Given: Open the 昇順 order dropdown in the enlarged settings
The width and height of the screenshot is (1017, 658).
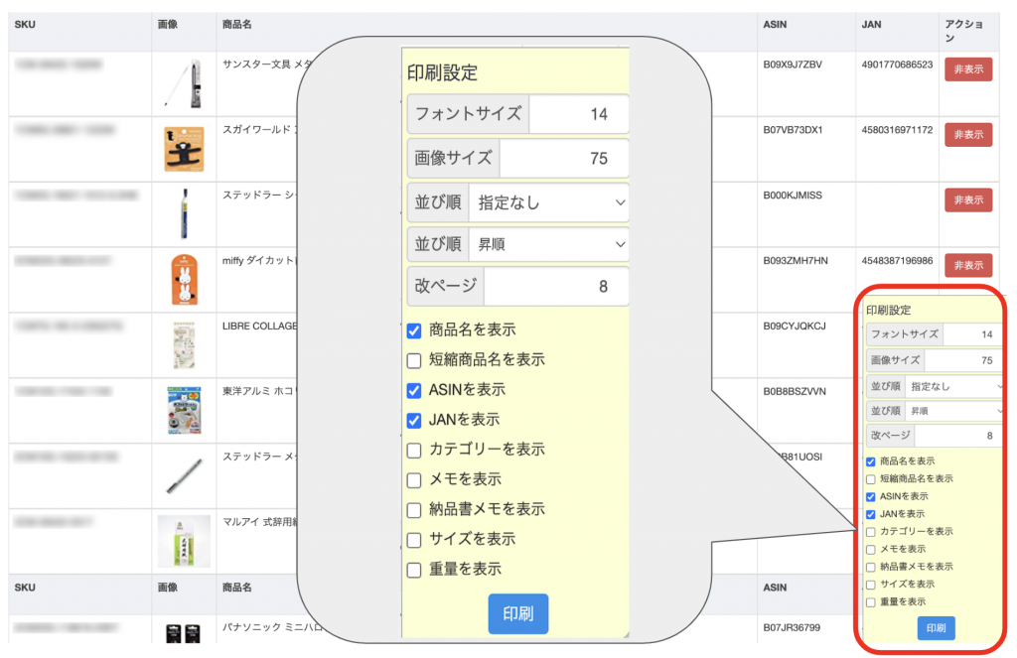Looking at the screenshot, I should 548,244.
